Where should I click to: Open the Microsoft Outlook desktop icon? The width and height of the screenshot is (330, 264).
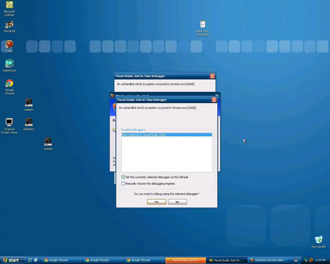point(9,9)
